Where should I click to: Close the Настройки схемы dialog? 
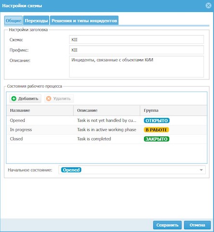pyautogui.click(x=208, y=6)
